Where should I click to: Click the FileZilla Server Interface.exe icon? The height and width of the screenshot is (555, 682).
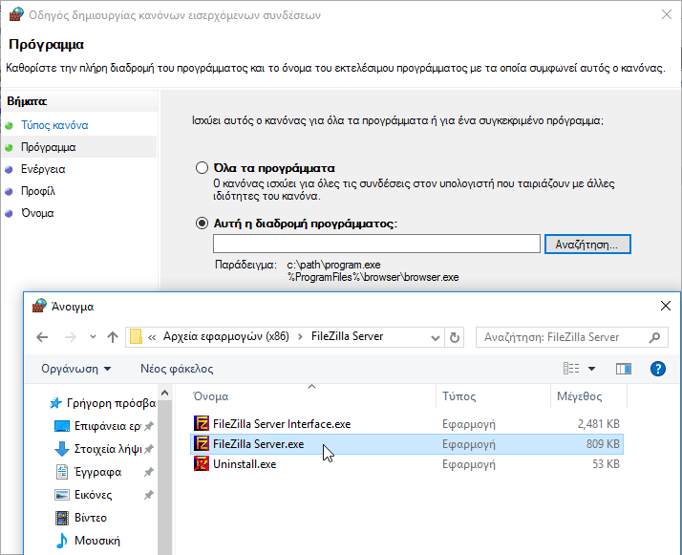[x=202, y=423]
